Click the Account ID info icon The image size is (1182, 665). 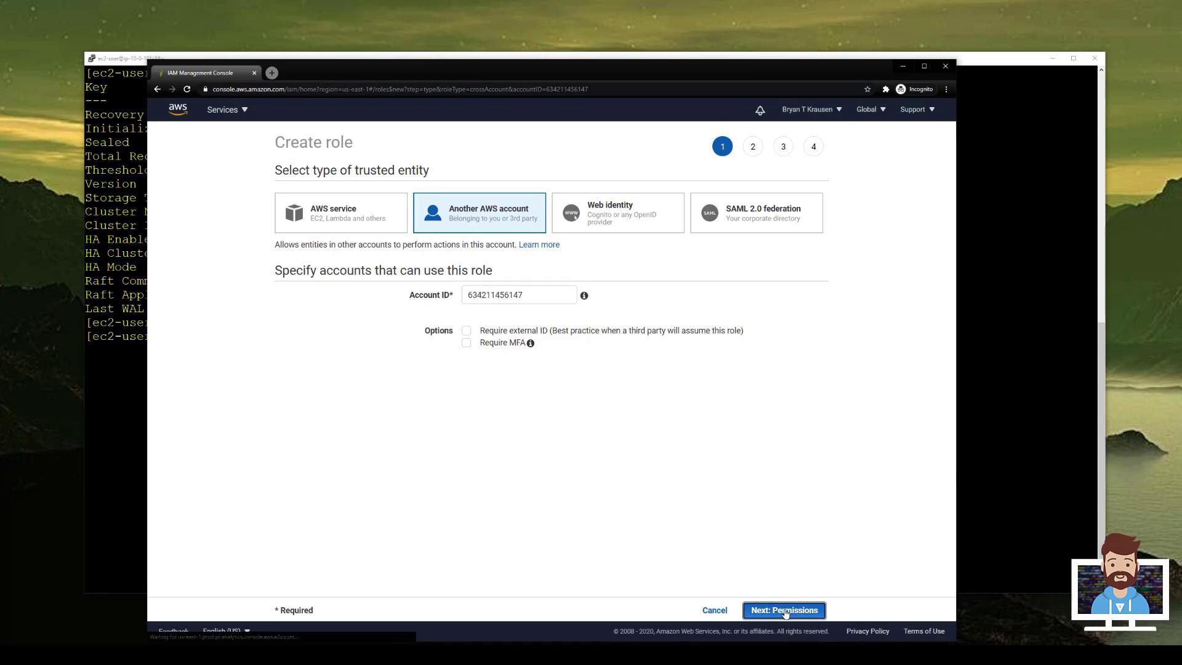click(x=584, y=296)
